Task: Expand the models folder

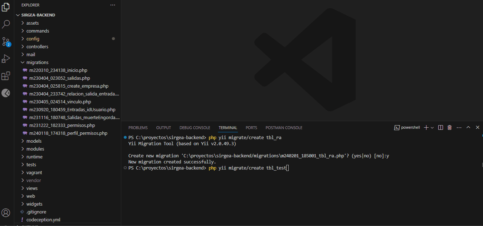Action: (68, 141)
